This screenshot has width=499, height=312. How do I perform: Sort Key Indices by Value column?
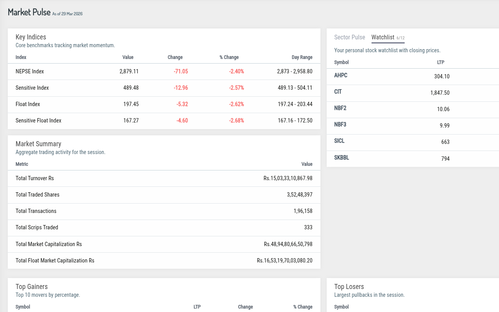(128, 57)
